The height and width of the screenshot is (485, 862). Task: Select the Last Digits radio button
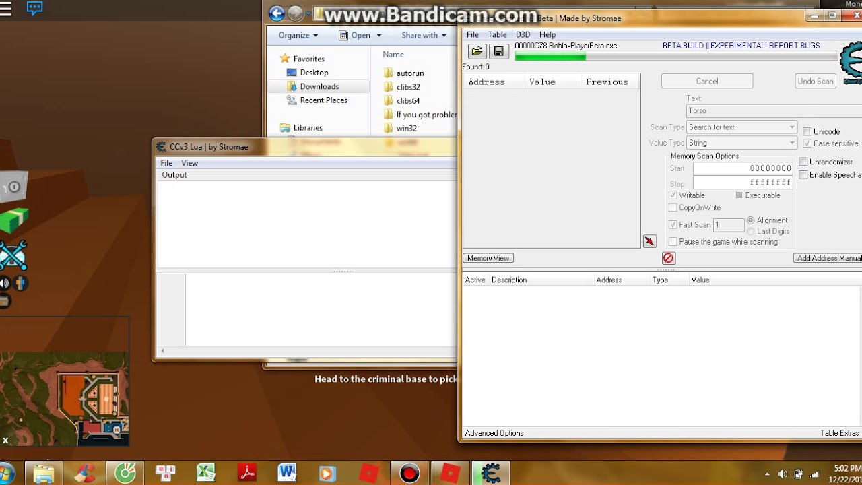point(751,232)
